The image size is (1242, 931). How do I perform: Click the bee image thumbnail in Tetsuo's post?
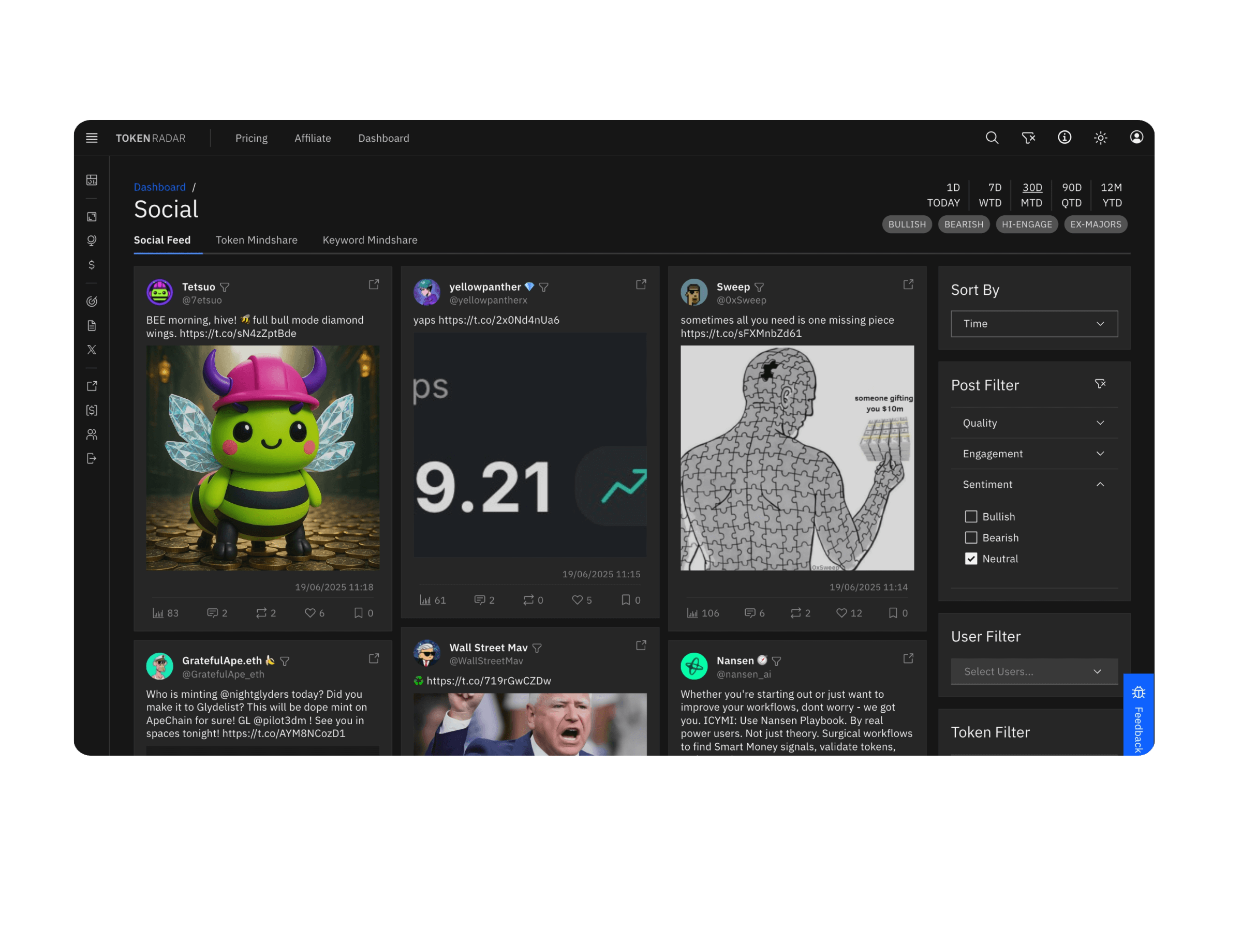point(263,458)
